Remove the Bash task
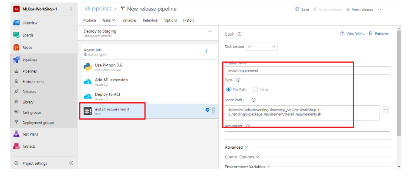 (x=378, y=34)
